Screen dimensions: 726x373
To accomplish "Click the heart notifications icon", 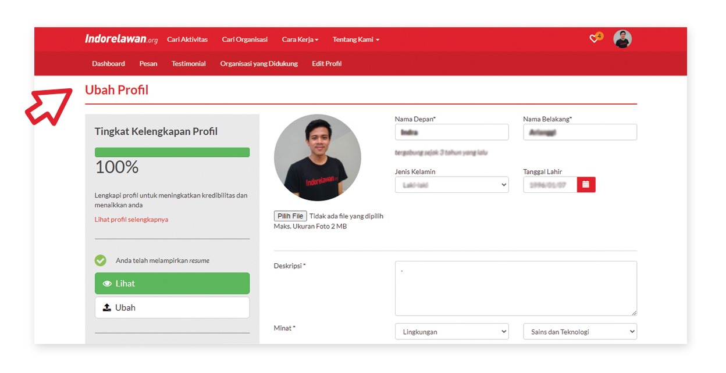I will pos(594,39).
